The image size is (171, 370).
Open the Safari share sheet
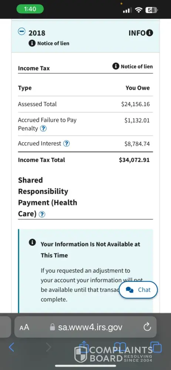click(84, 346)
